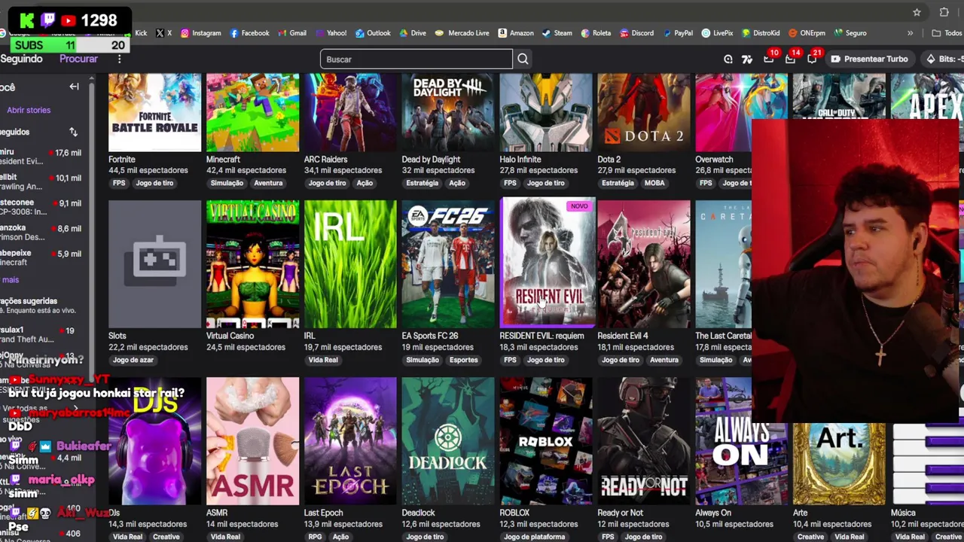Collapse the left sidebar arrow icon
Viewport: 964px width, 542px height.
74,87
